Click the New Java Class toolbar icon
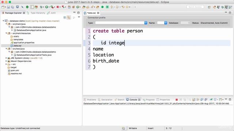Screen dimensions: 234x131 [x=78, y=7]
